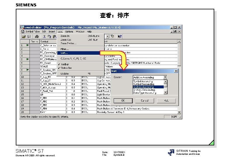The width and height of the screenshot is (228, 158).
Task: Close the Sort dialog with X
Action: point(176,71)
